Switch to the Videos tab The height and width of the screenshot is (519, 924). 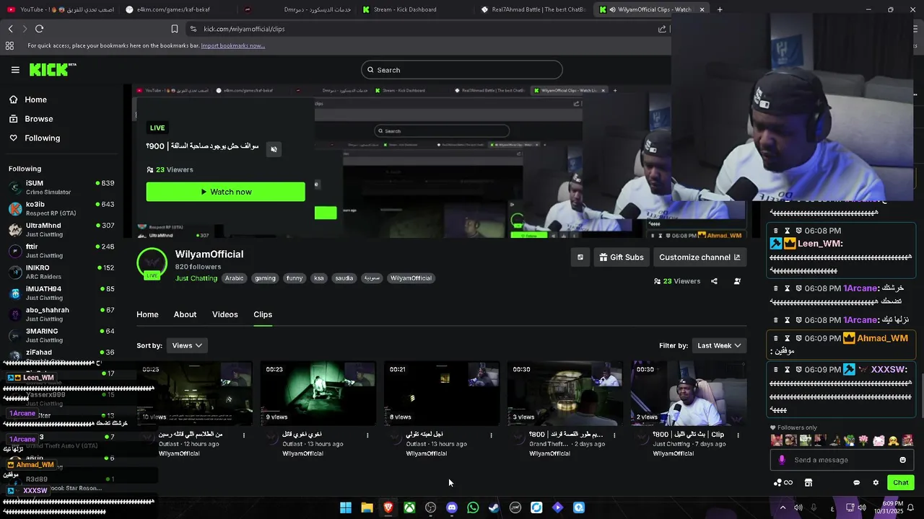pos(225,314)
